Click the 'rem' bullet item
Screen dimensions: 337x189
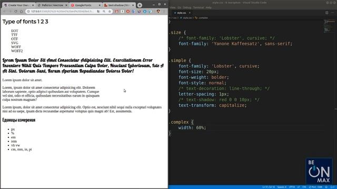click(x=14, y=141)
